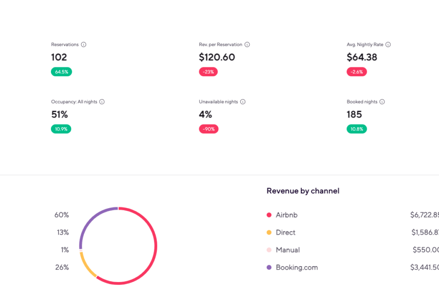The height and width of the screenshot is (292, 439).
Task: Click the green 10.8% badge under Booked nights
Action: (x=356, y=129)
